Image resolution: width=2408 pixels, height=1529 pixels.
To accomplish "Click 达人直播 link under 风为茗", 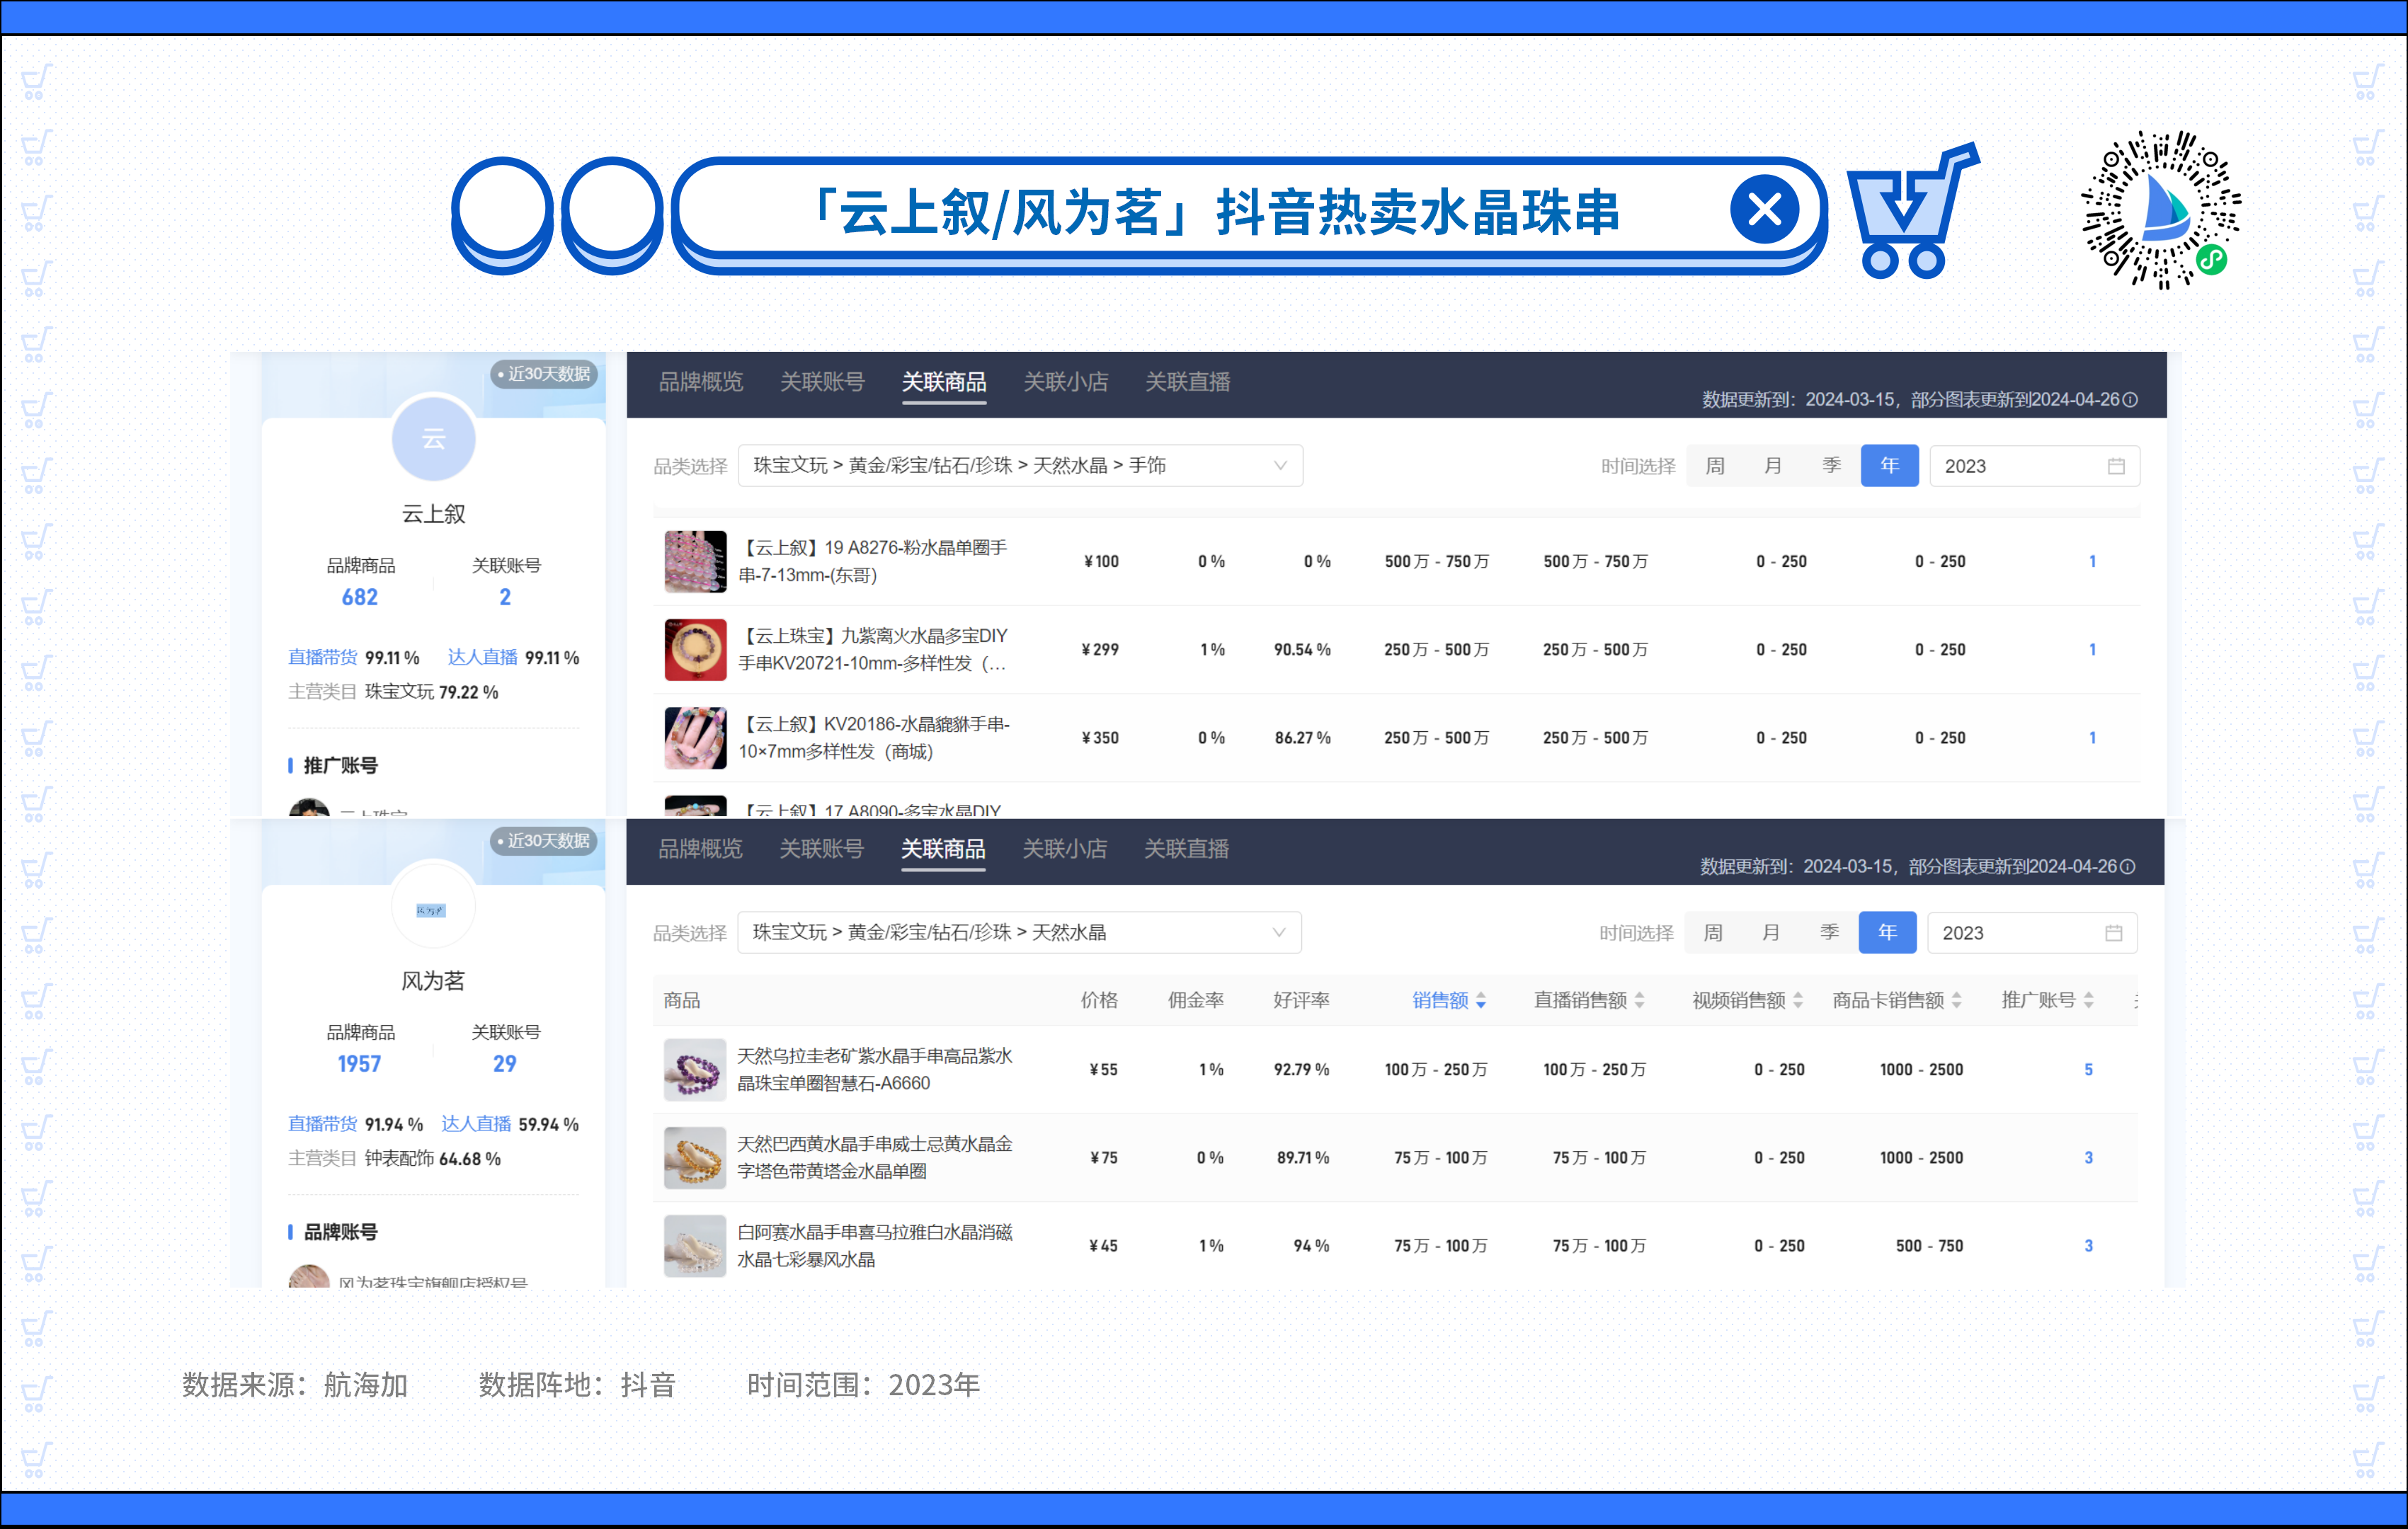I will pos(476,1124).
